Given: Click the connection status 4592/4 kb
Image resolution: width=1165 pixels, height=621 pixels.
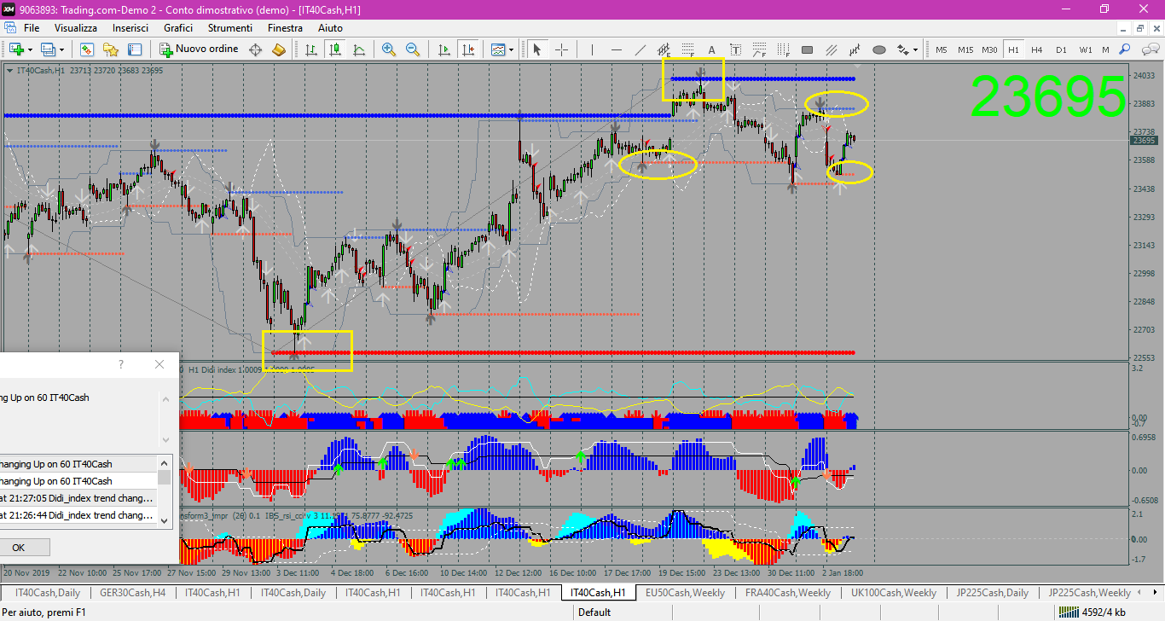Looking at the screenshot, I should tap(1094, 612).
